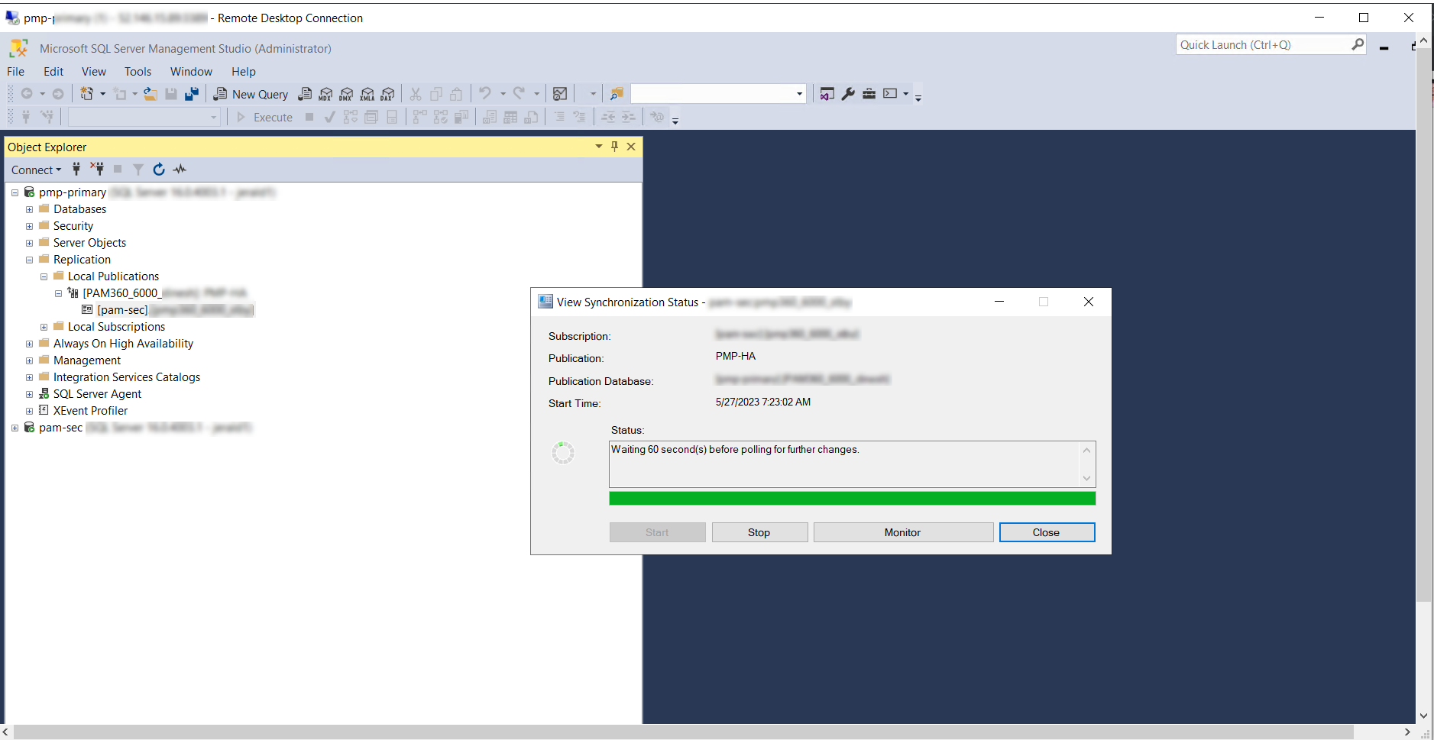1434x740 pixels.
Task: Click the SQL Server Agent icon
Action: pos(44,394)
